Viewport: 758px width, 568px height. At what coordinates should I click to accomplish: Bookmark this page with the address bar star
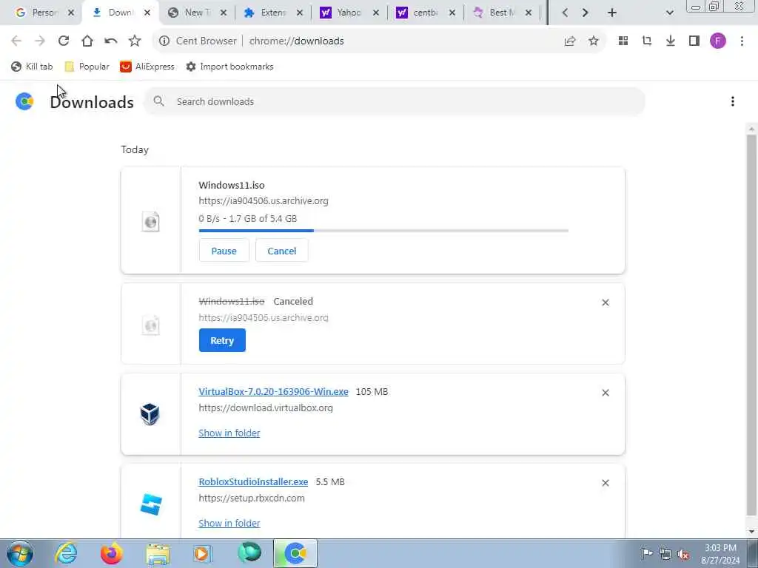coord(594,41)
